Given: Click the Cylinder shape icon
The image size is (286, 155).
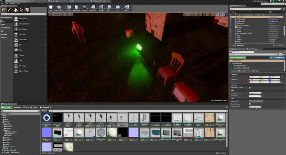Looking at the screenshot, I should pyautogui.click(x=16, y=55).
